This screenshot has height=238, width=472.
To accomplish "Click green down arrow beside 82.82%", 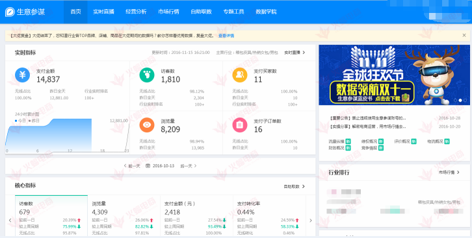I will point(151,226).
